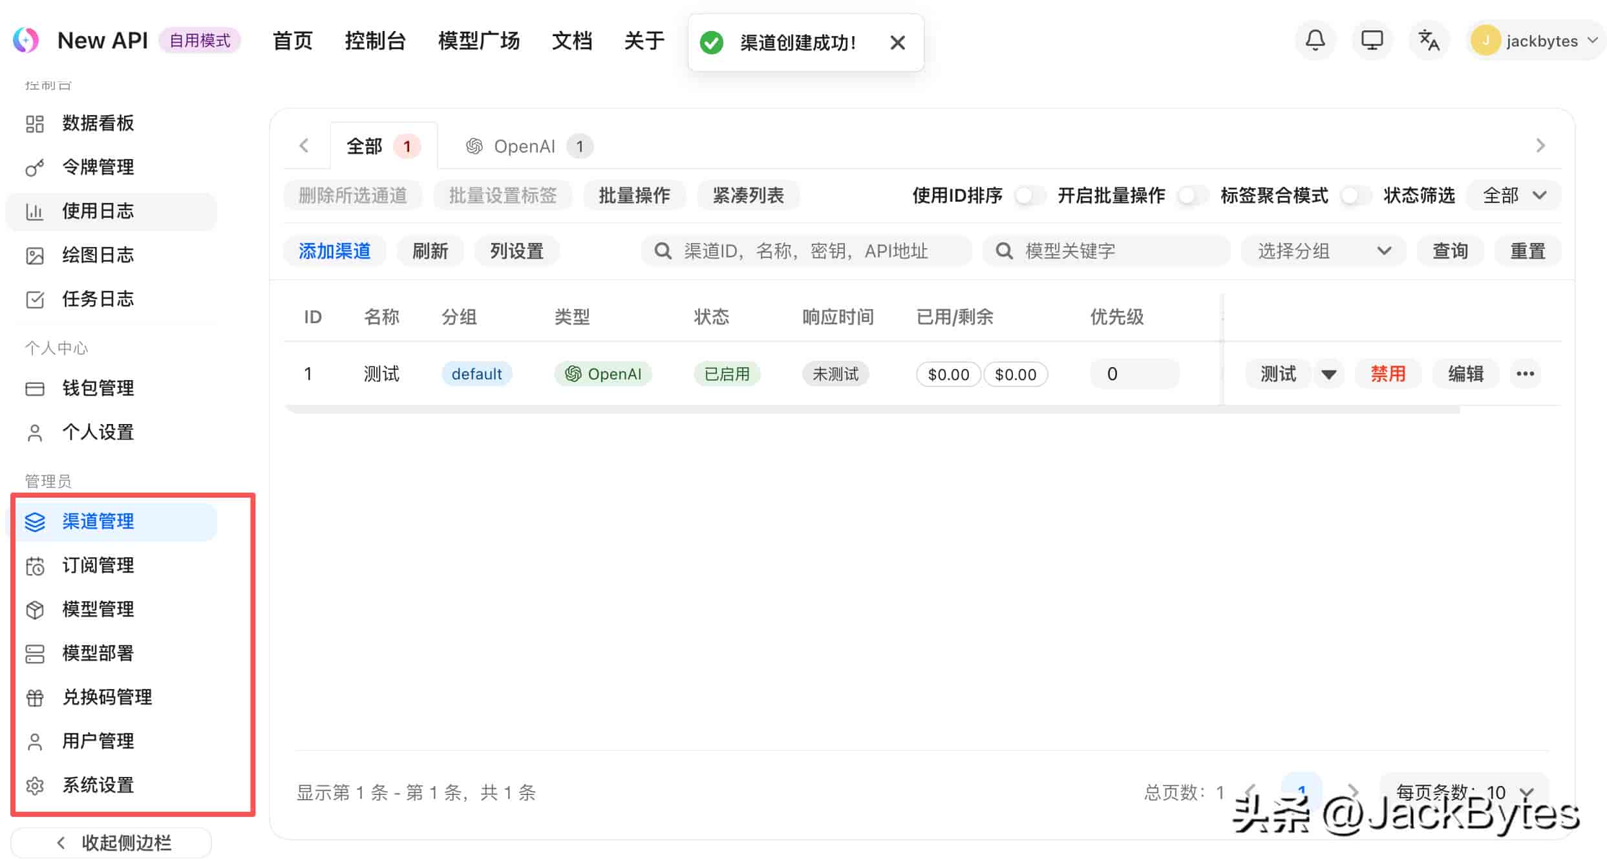This screenshot has width=1607, height=861.
Task: Click the 钱包管理 card icon
Action: [x=35, y=388]
